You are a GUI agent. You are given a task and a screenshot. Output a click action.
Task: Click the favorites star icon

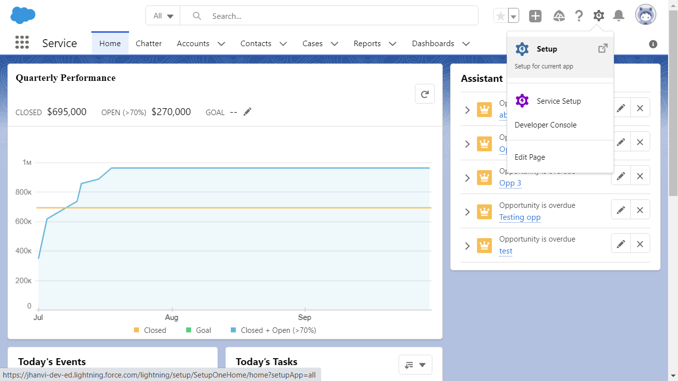501,16
